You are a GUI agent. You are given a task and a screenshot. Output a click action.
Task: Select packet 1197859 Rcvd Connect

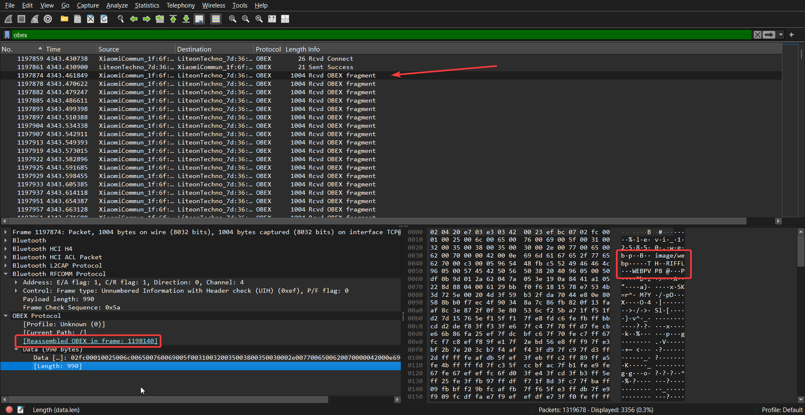click(391, 59)
